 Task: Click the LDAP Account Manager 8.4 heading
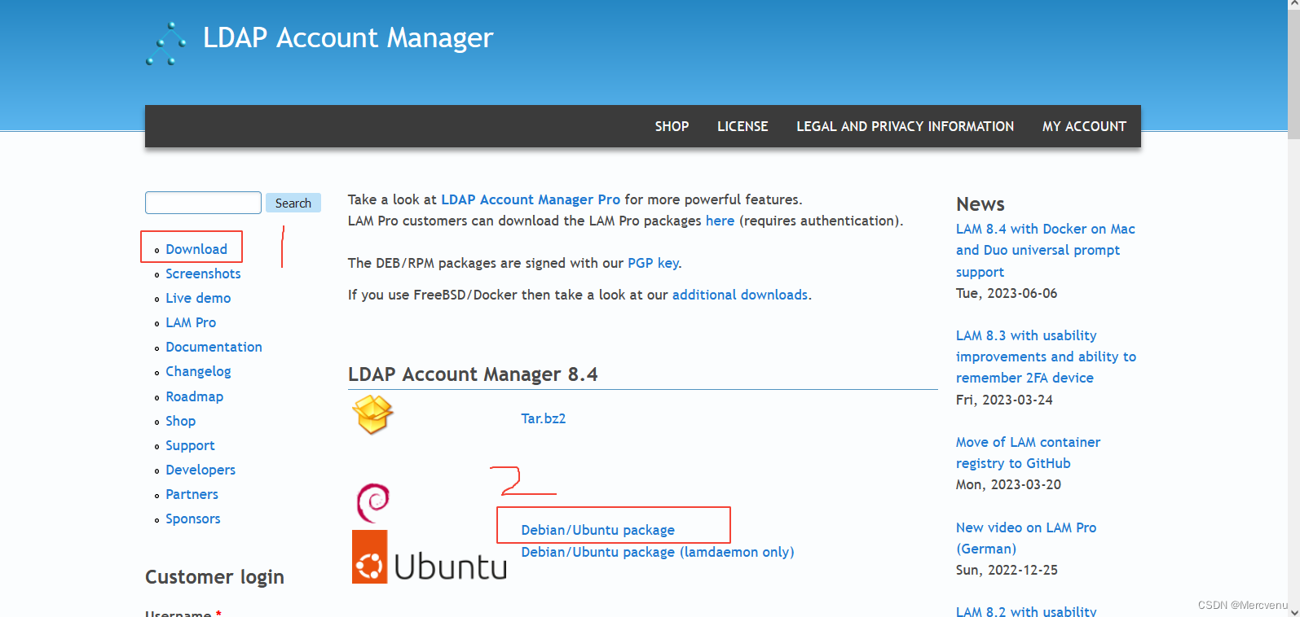click(x=473, y=374)
